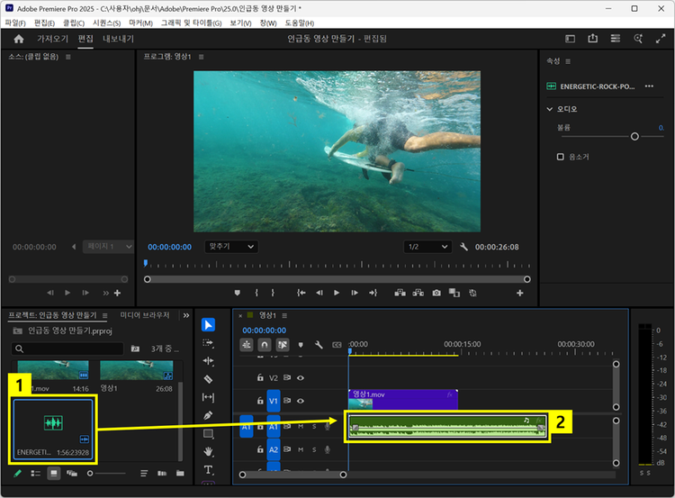Screen dimensions: 675x498
Task: Click the 볼륨 slider handle
Action: click(x=634, y=136)
